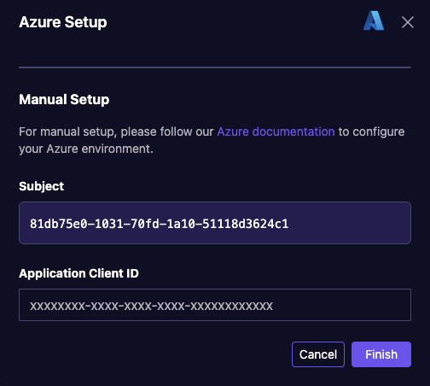This screenshot has height=386, width=430.
Task: Click empty space right of subject GUID
Action: point(350,223)
